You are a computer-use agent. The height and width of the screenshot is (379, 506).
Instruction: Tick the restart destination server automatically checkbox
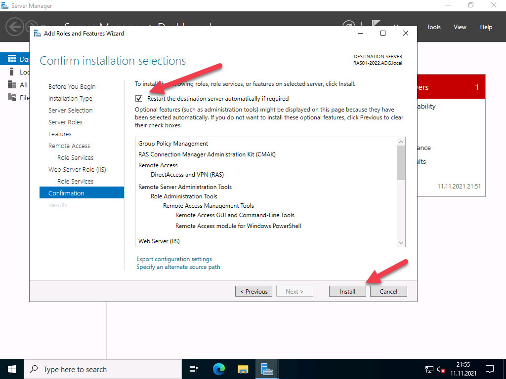point(139,99)
